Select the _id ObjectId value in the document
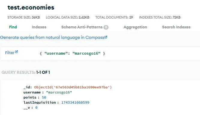This screenshot has width=200, height=115. click(73, 87)
